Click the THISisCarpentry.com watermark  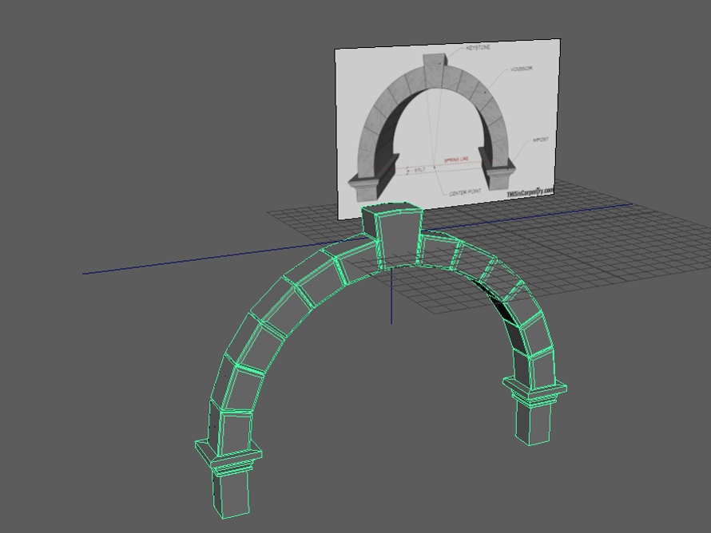(530, 192)
